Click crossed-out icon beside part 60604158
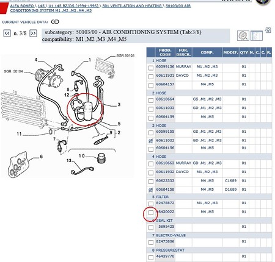This screenshot has height=262, width=275. tap(151, 190)
